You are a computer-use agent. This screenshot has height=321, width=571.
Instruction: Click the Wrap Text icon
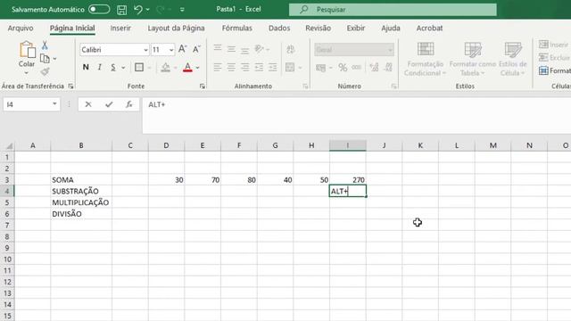(290, 49)
